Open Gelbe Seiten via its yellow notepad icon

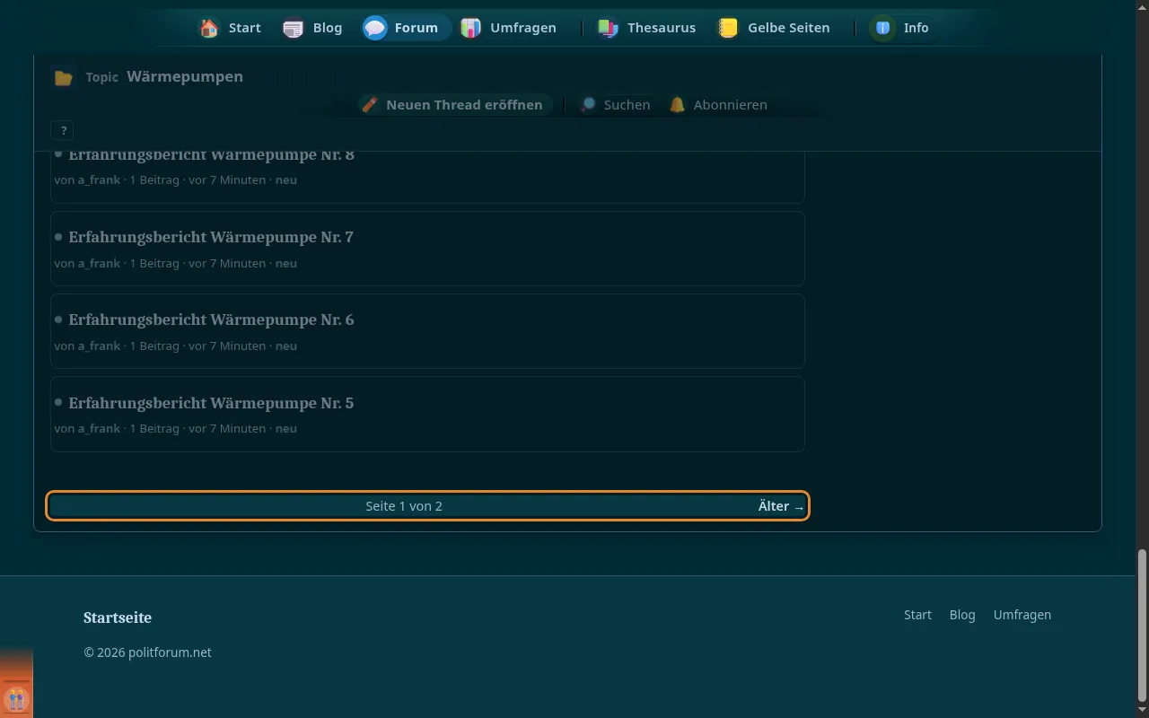point(728,28)
